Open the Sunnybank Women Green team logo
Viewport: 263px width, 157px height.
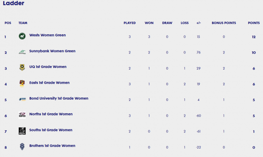(22, 52)
